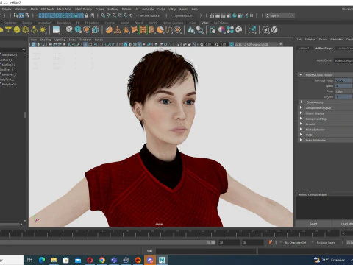This screenshot has height=265, width=353.
Task: Click the half-colored sphere shelf icon
Action: point(221,30)
